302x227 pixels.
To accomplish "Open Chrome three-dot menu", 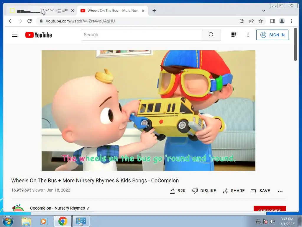I will [291, 21].
